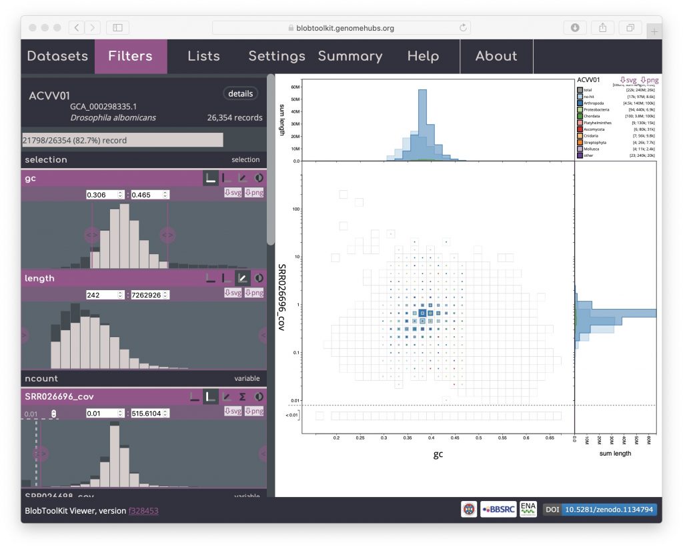This screenshot has width=683, height=549.
Task: Download length histogram as png
Action: click(254, 294)
